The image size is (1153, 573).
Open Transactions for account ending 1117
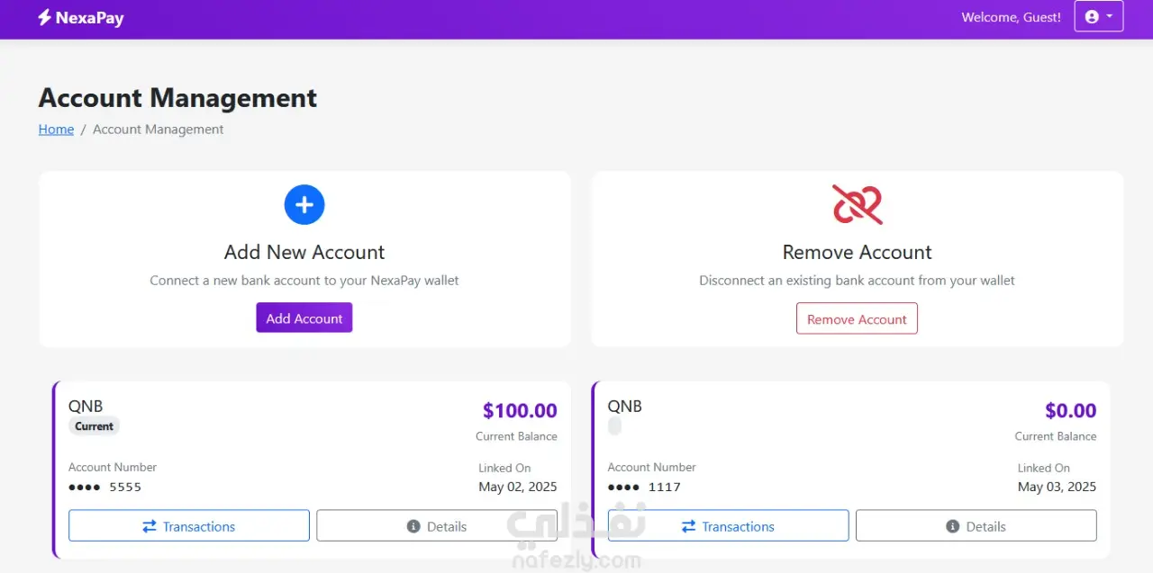(x=728, y=526)
